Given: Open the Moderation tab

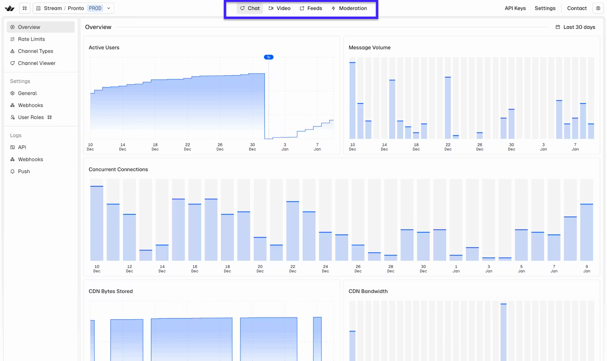Looking at the screenshot, I should 349,8.
